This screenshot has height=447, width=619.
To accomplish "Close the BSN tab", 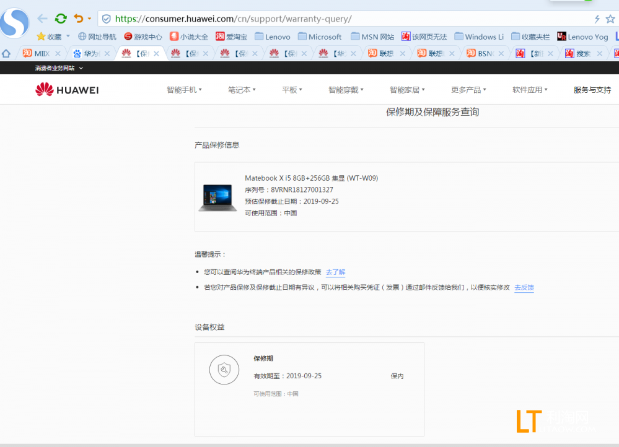I will pyautogui.click(x=501, y=53).
